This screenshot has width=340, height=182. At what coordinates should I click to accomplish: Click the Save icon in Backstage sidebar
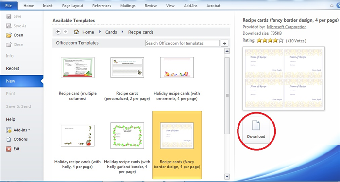point(9,16)
